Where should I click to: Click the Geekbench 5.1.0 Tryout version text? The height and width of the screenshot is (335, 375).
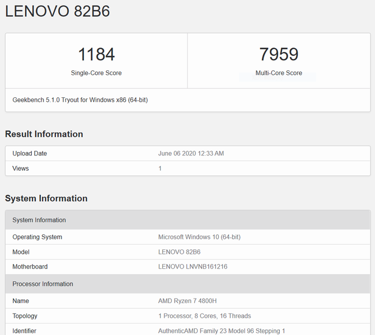pos(80,100)
